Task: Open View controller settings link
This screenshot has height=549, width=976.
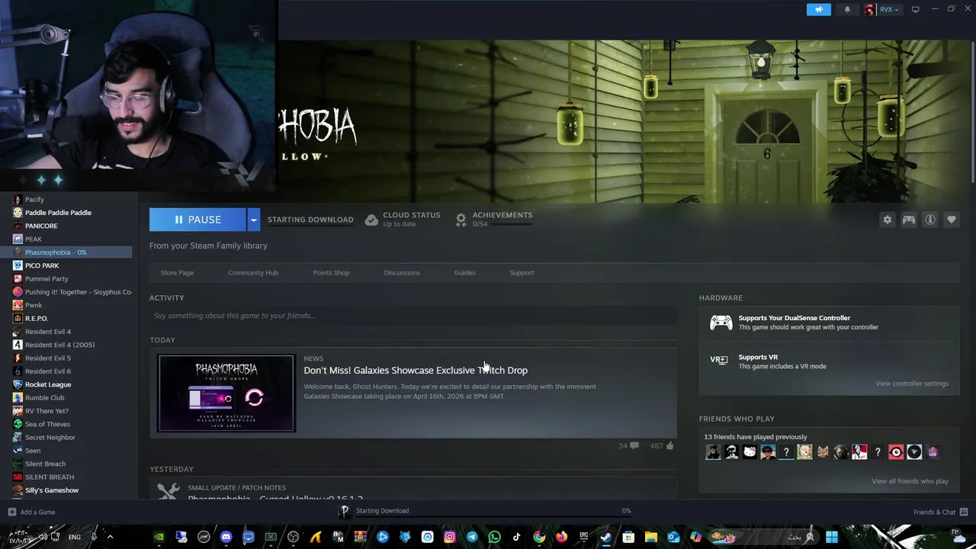Action: [912, 384]
